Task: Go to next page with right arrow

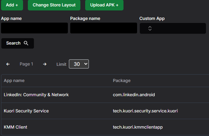Action: pyautogui.click(x=45, y=64)
